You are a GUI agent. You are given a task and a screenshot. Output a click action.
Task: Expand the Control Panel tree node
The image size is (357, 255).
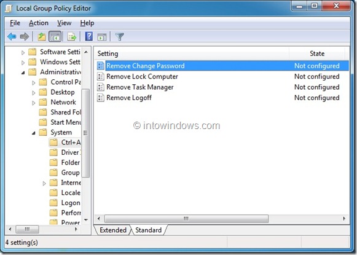click(x=34, y=83)
